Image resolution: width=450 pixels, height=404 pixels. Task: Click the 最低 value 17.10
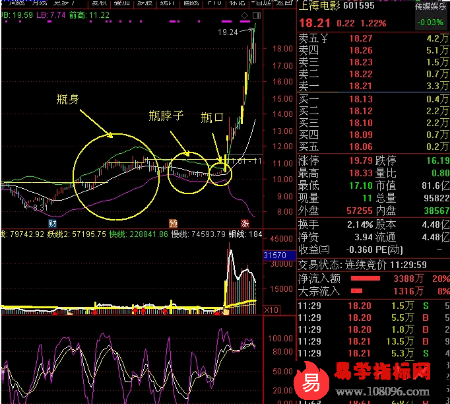click(x=360, y=185)
